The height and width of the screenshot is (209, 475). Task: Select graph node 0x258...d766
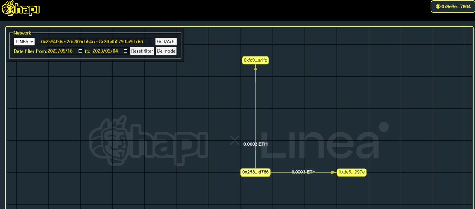(256, 172)
